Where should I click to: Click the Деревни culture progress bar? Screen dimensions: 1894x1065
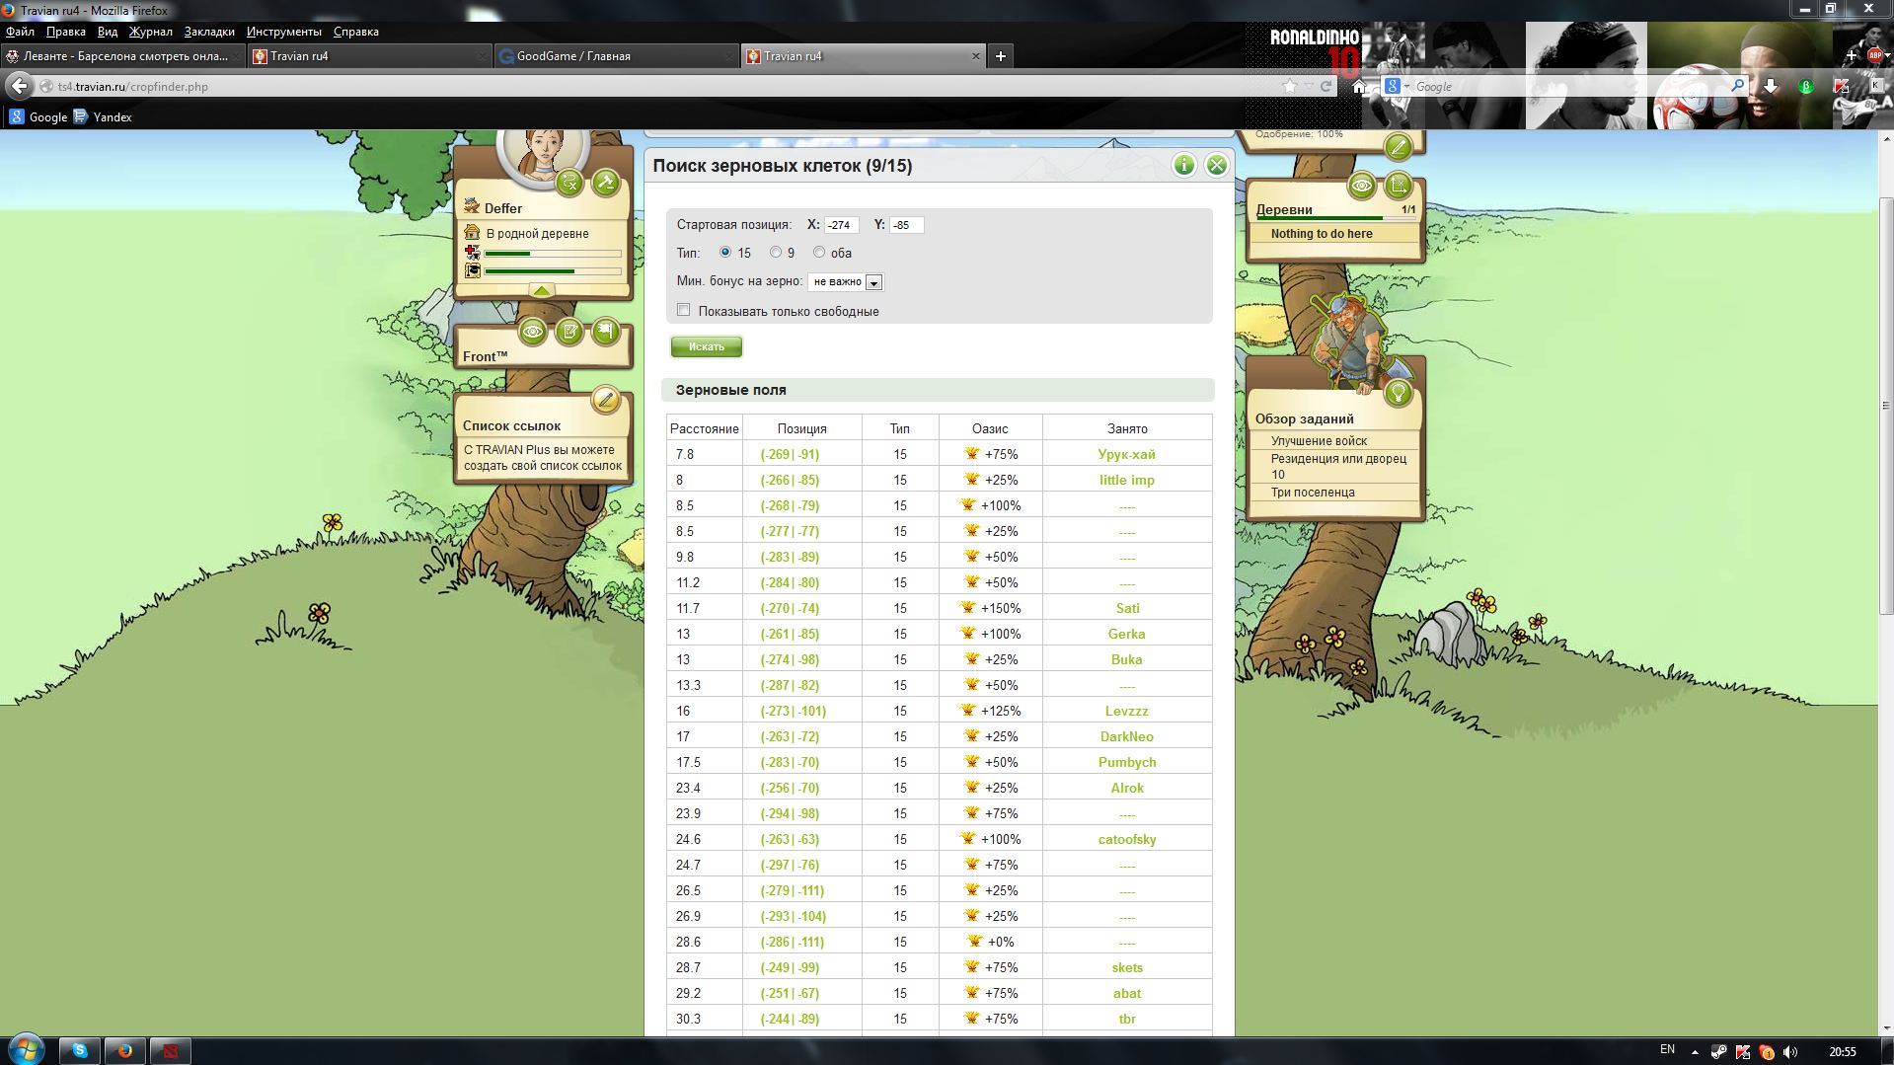[1334, 218]
